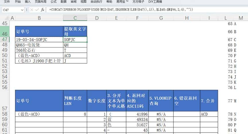Image resolution: width=248 pixels, height=134 pixels.
Task: Select the #N/A cell in row 58
Action: click(x=161, y=114)
